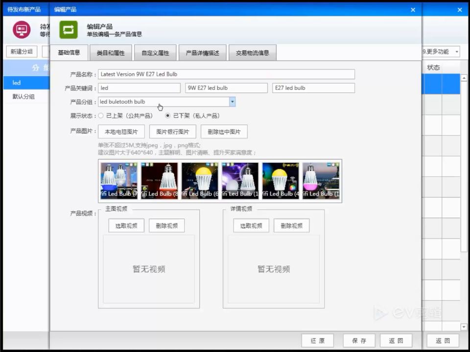
Task: Click the keyword field 9W E27 led bulb
Action: click(226, 88)
